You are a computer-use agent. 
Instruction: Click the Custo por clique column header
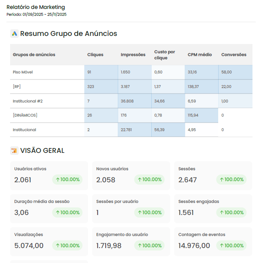click(165, 55)
